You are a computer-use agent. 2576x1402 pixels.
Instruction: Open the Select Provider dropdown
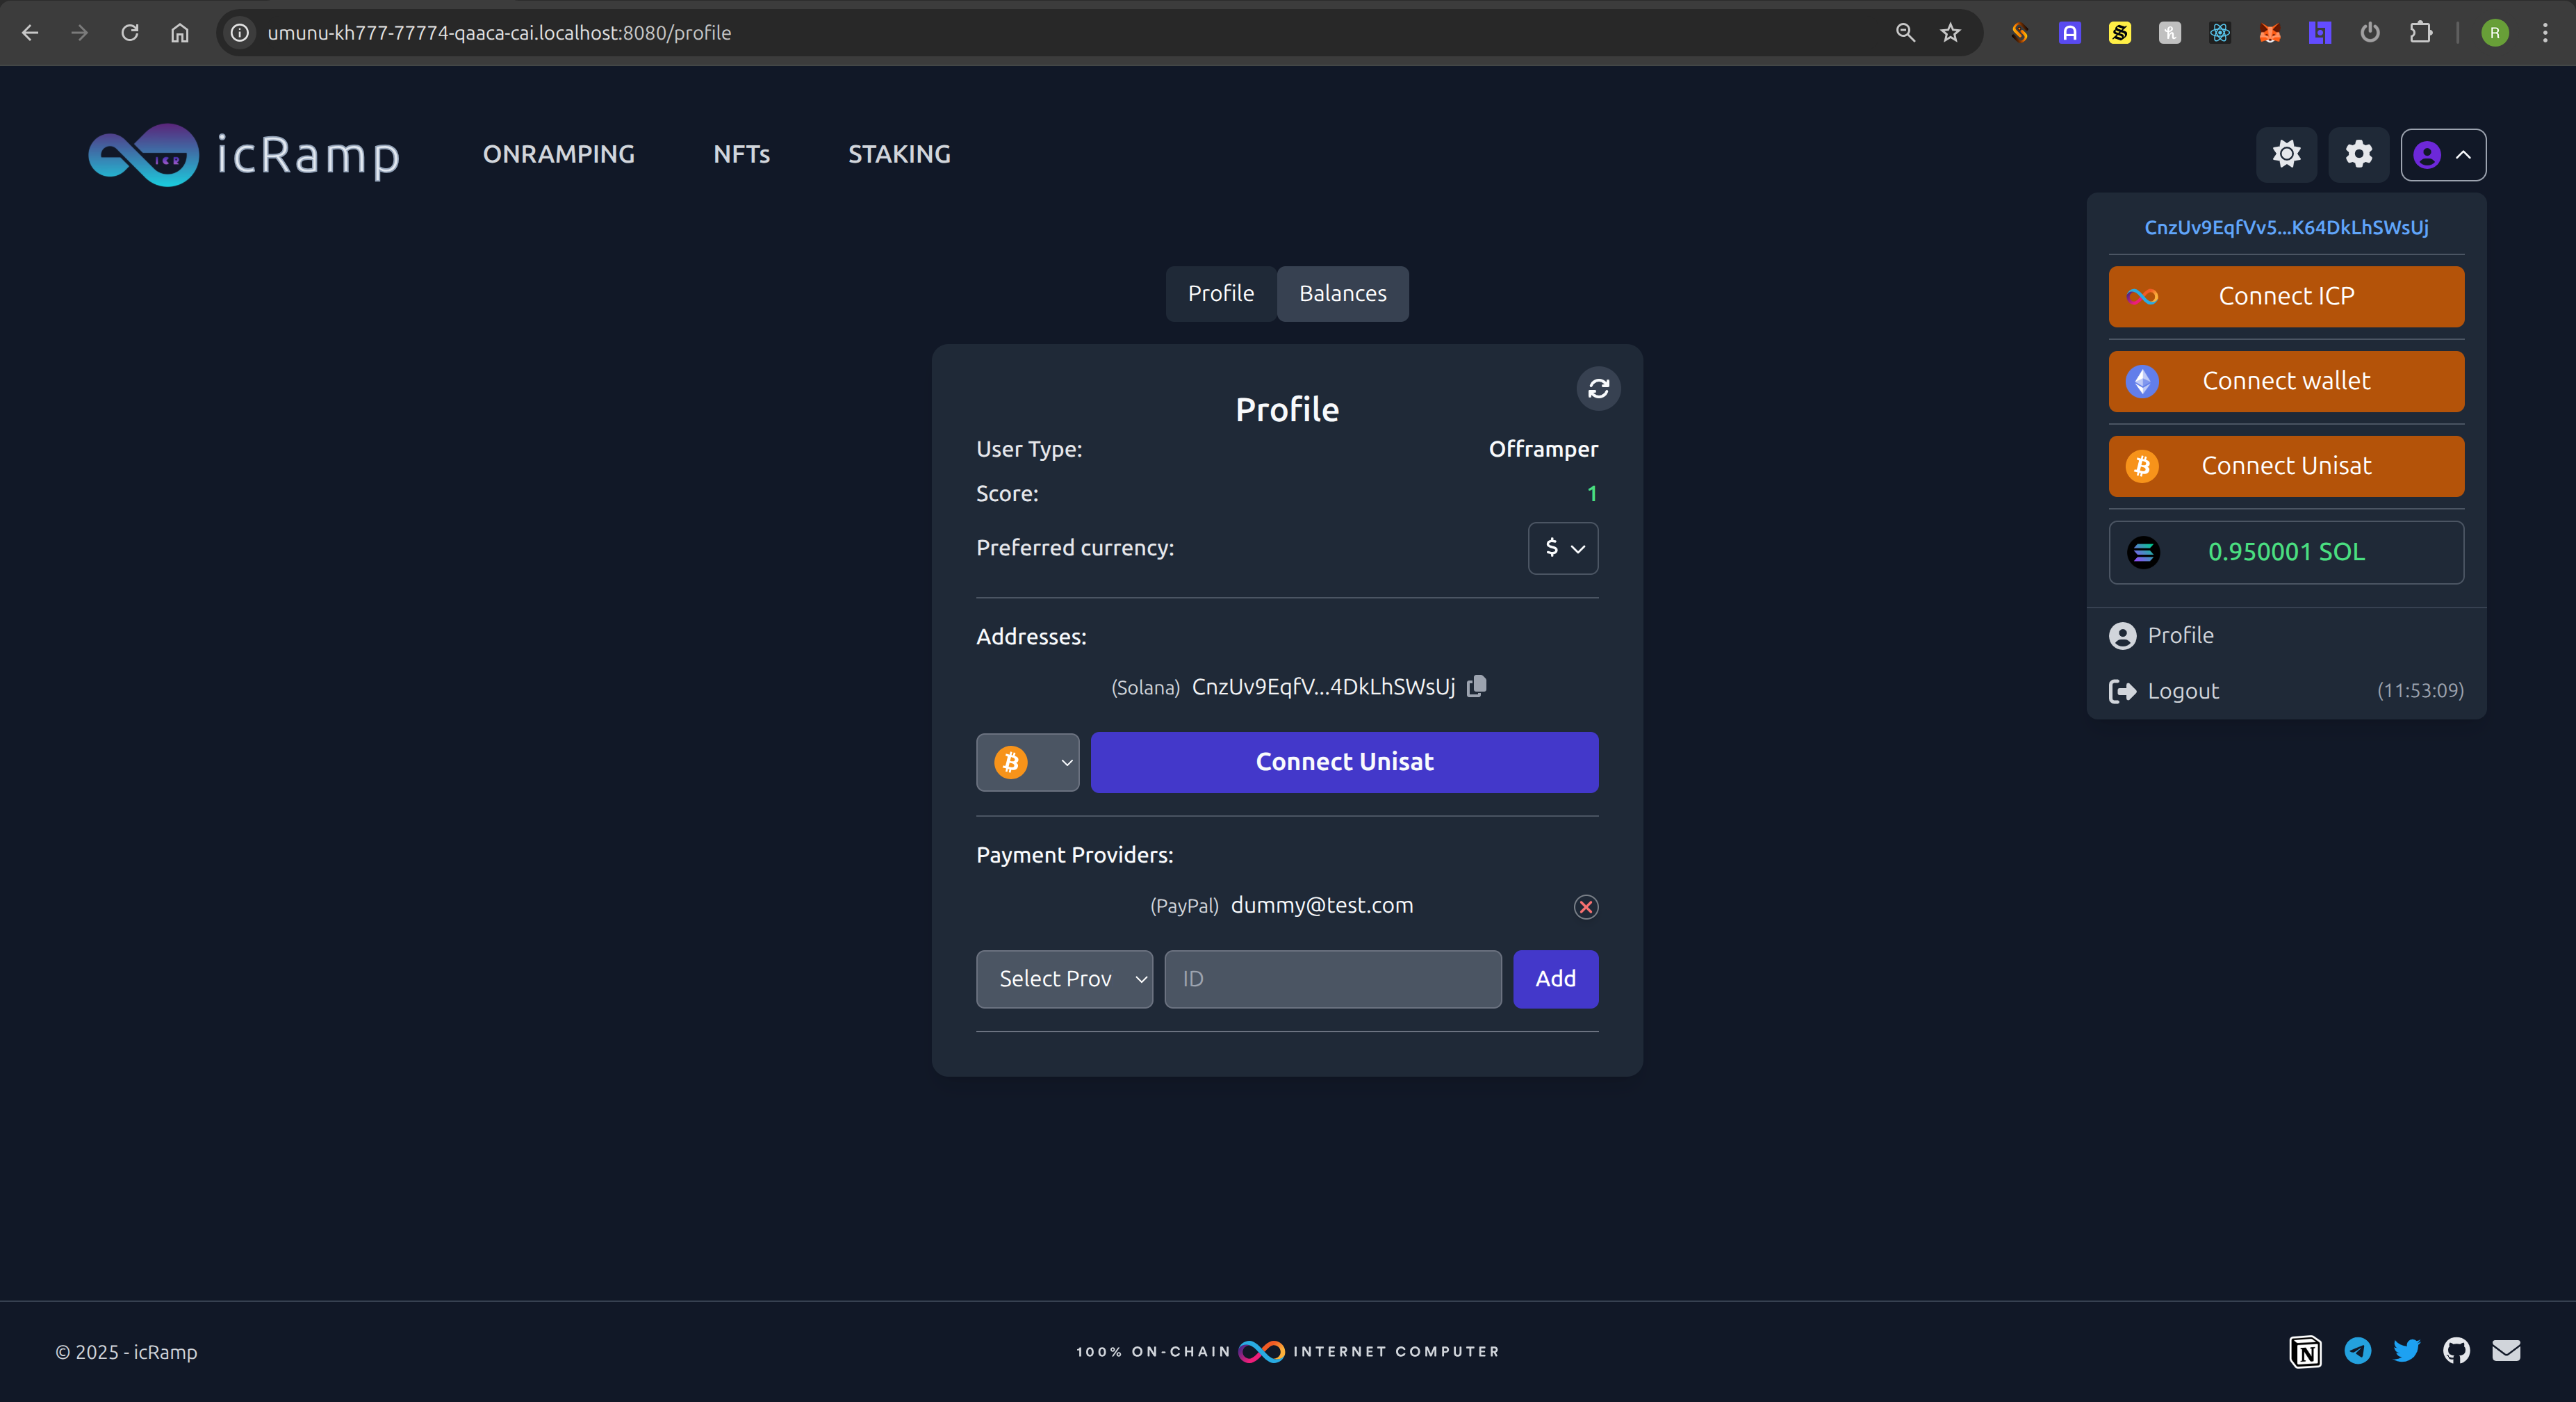[x=1064, y=978]
